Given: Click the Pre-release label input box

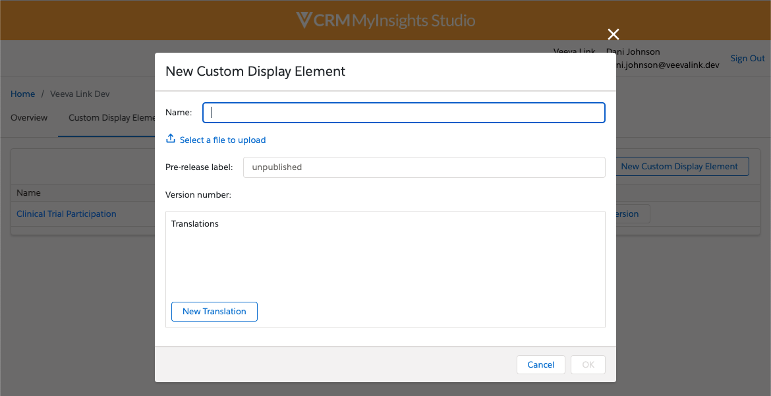Looking at the screenshot, I should point(424,167).
